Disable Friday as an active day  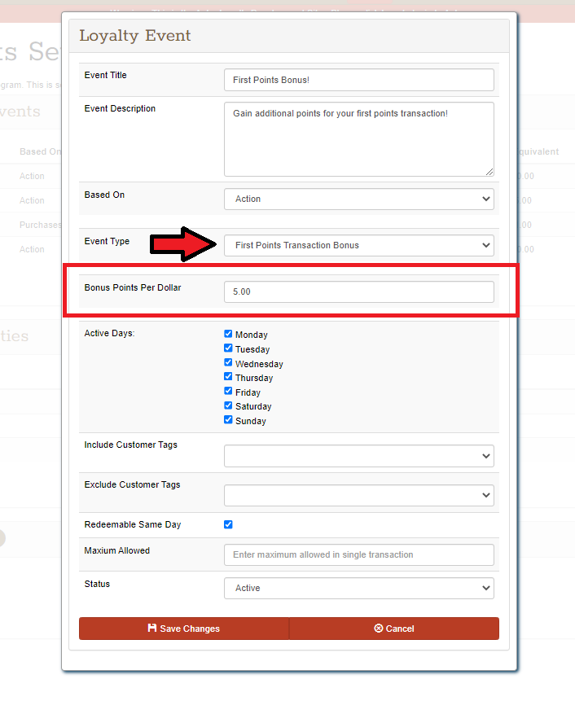tap(228, 392)
